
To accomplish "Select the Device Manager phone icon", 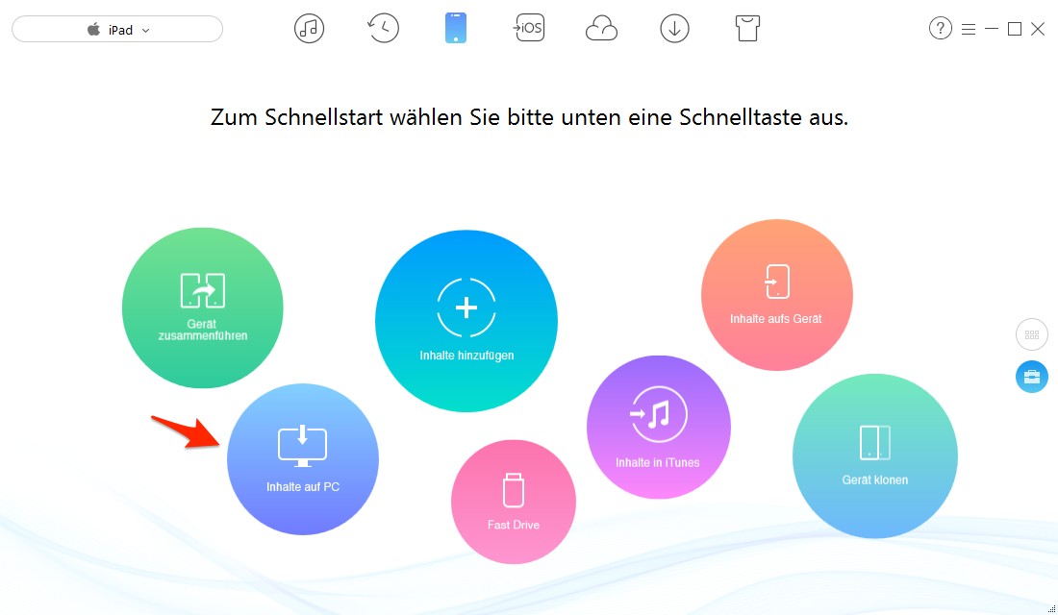I will [x=456, y=28].
